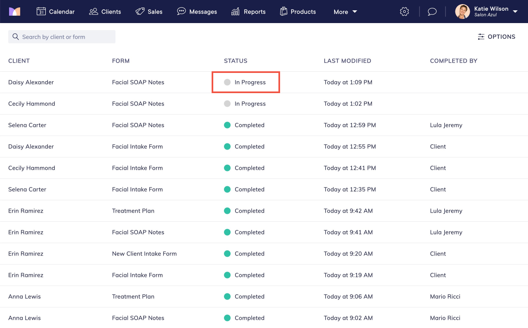
Task: Click the OPTIONS button
Action: [x=497, y=37]
